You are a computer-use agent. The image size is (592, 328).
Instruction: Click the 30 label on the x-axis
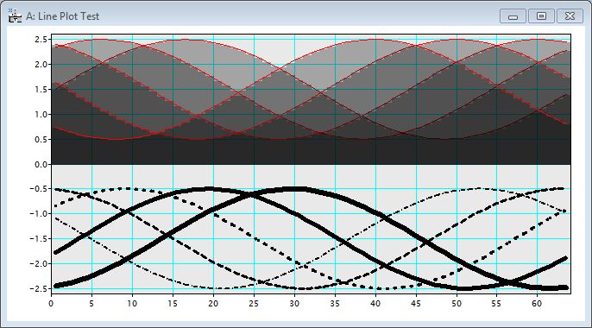(x=294, y=304)
